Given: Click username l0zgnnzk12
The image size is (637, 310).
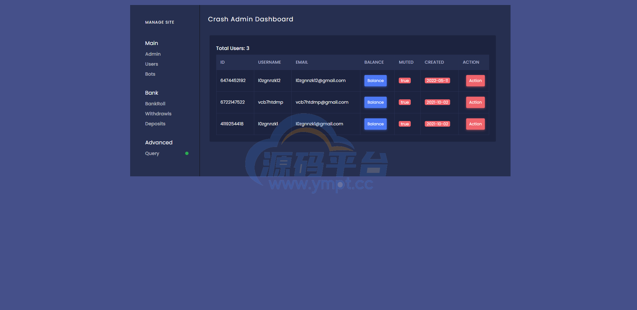Looking at the screenshot, I should coord(269,81).
